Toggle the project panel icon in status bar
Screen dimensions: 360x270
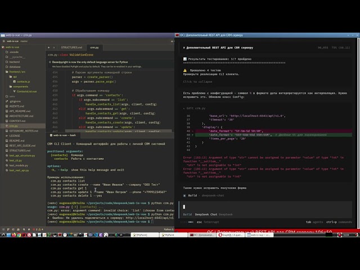pyautogui.click(x=3, y=229)
